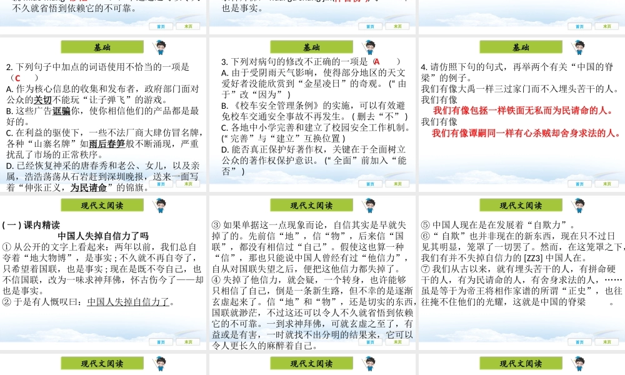Click 首页 button on question 2 slide
The width and height of the screenshot is (625, 375).
click(x=161, y=184)
